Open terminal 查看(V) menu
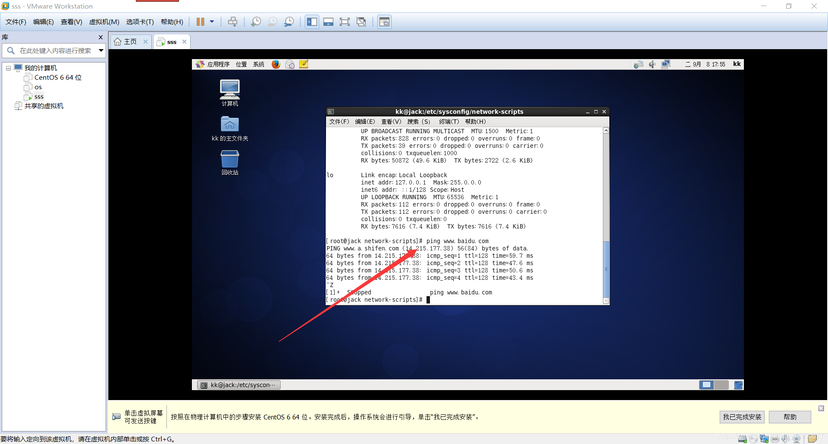 tap(391, 122)
